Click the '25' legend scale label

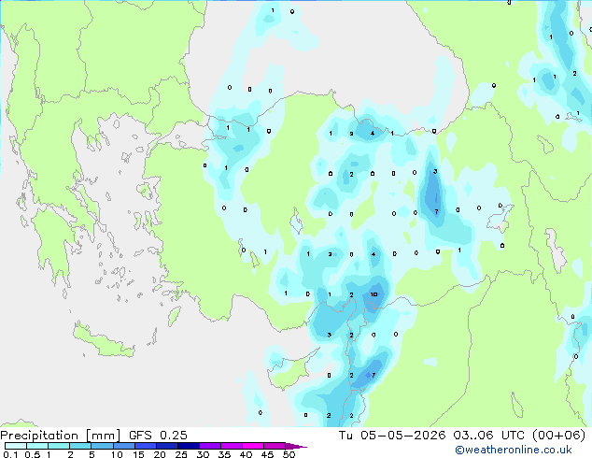tap(181, 454)
